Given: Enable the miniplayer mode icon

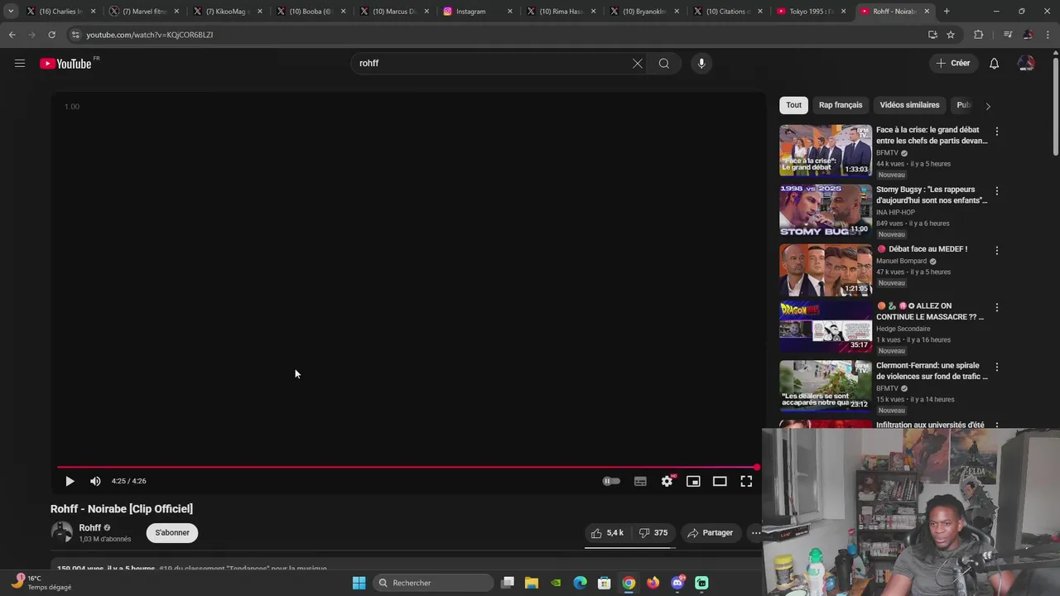Looking at the screenshot, I should (x=693, y=481).
